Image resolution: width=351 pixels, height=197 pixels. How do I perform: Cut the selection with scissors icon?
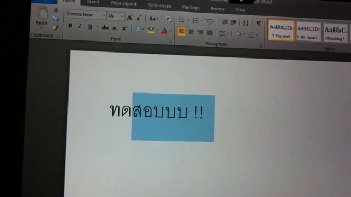(x=56, y=10)
